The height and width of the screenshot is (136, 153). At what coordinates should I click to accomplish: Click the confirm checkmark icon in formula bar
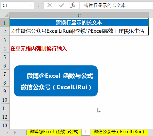click(61, 5)
